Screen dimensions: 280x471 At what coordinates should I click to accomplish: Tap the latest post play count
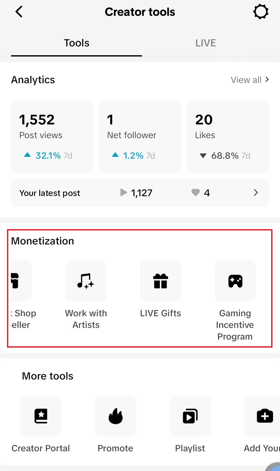(x=136, y=193)
